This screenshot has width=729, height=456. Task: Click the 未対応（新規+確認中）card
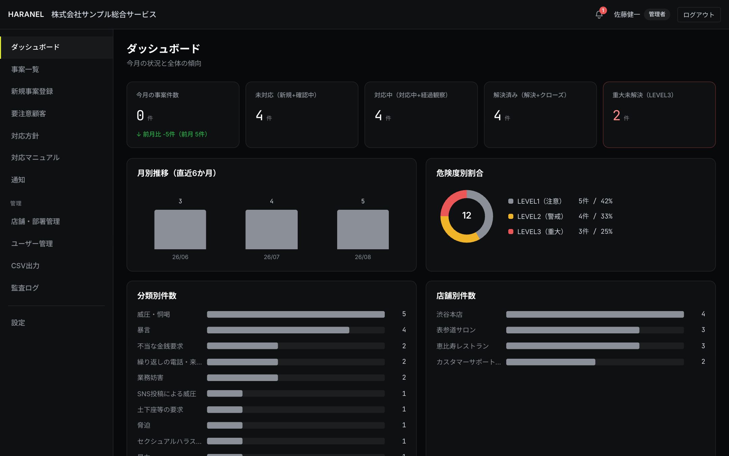pyautogui.click(x=302, y=115)
